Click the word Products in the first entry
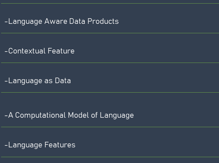The image size is (219, 163). pos(103,21)
